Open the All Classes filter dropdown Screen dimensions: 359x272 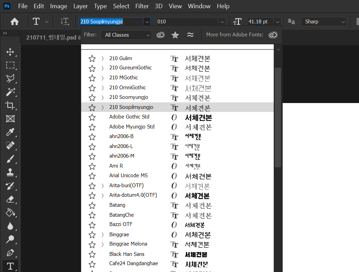126,35
